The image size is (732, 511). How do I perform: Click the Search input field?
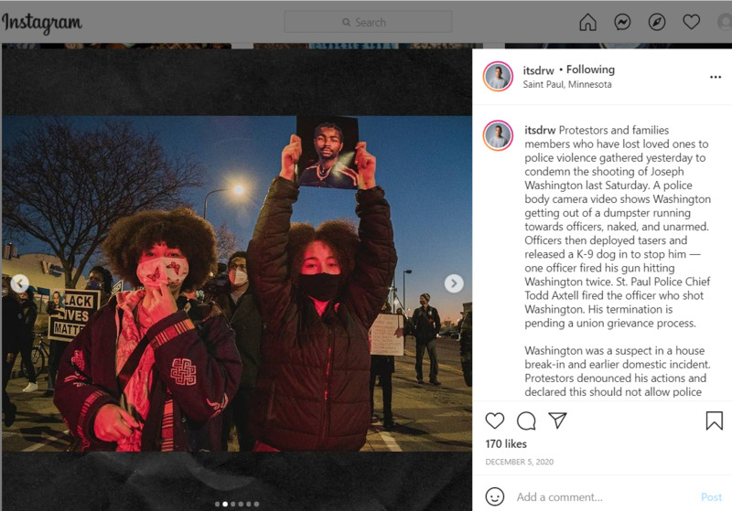pyautogui.click(x=368, y=22)
